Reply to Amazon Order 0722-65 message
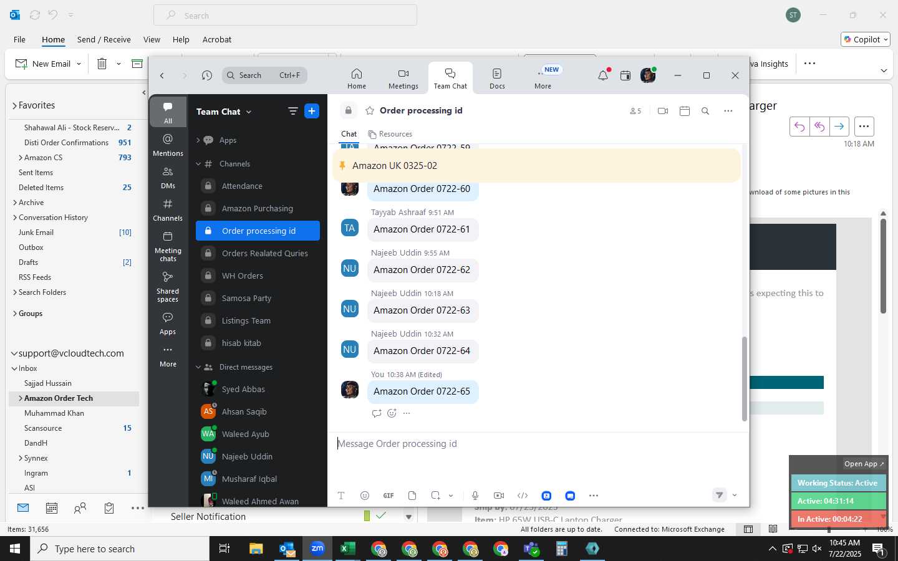Screen dimensions: 898x561 376,413
